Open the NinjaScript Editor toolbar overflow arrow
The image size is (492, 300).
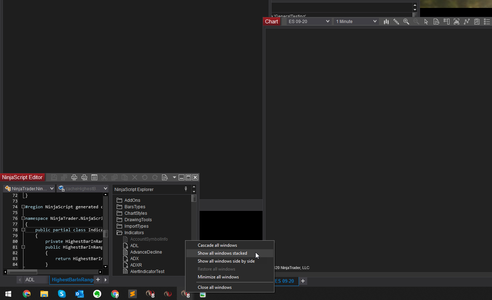[174, 177]
